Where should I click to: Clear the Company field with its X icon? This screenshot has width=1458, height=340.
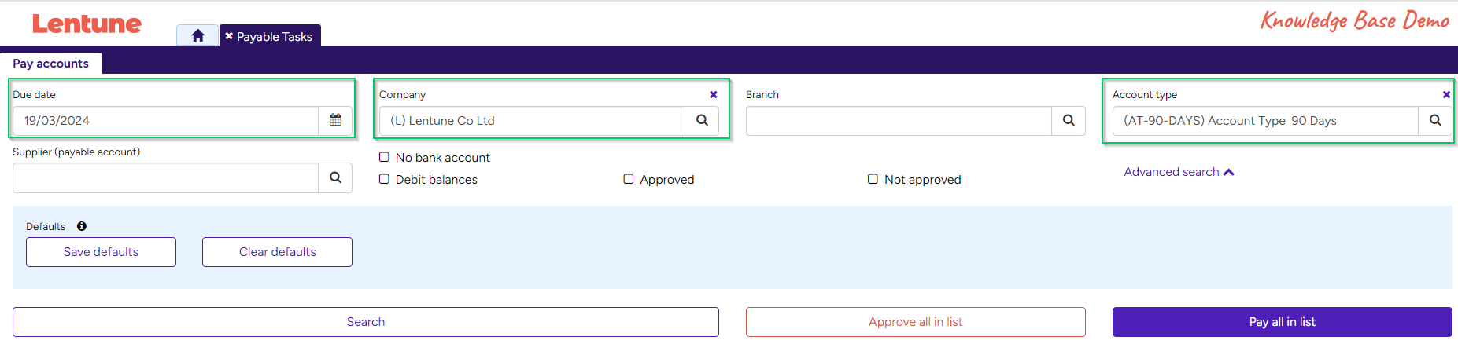[x=714, y=95]
